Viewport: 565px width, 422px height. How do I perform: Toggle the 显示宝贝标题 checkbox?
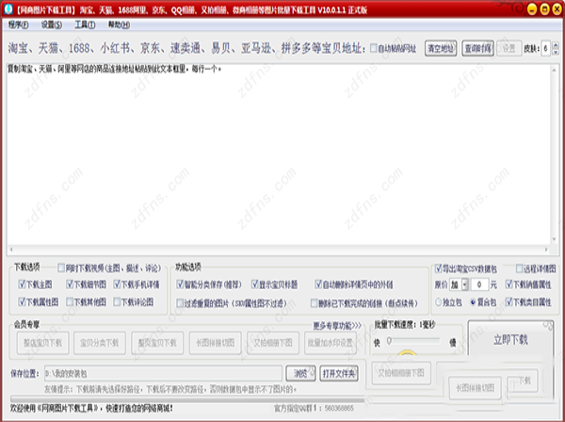coord(255,284)
